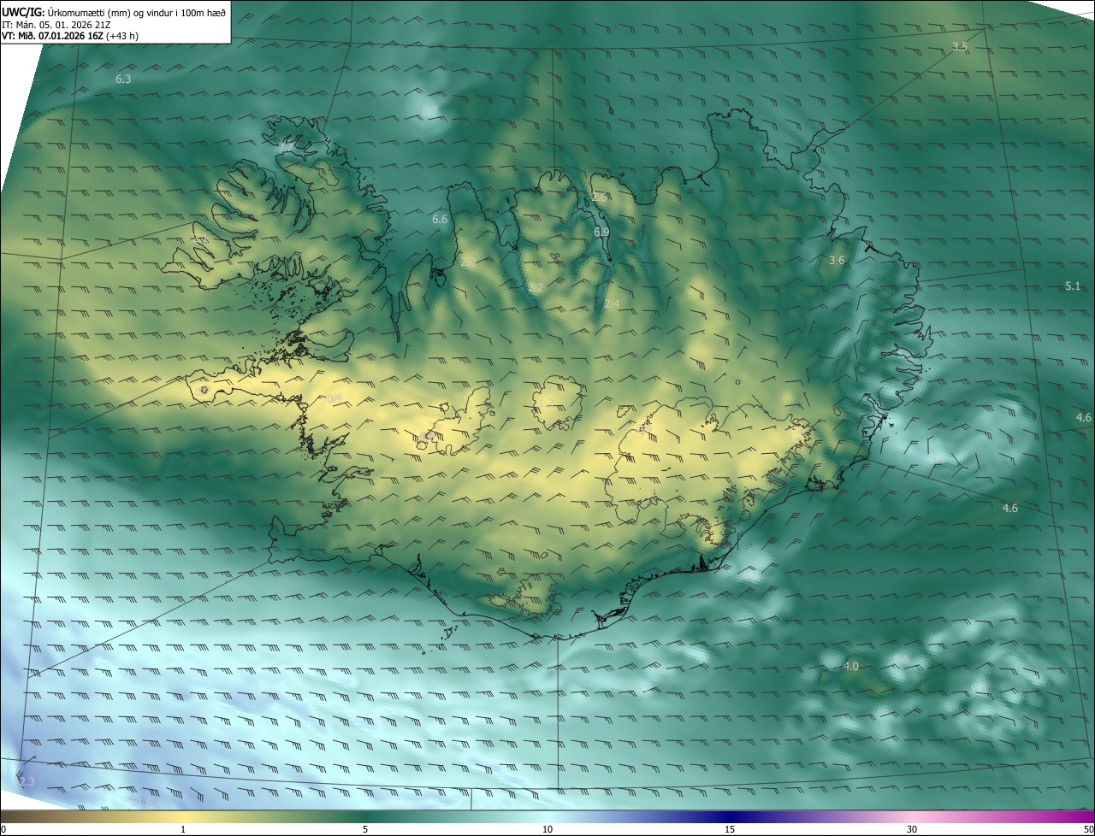Click the 2.2 value label on map
The height and width of the screenshot is (836, 1095).
pyautogui.click(x=536, y=287)
